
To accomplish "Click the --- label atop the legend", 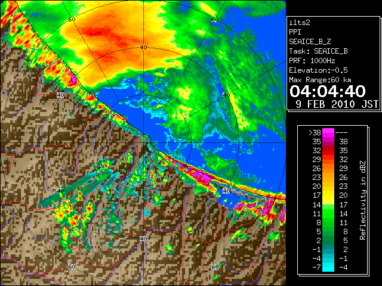I will pyautogui.click(x=341, y=133).
